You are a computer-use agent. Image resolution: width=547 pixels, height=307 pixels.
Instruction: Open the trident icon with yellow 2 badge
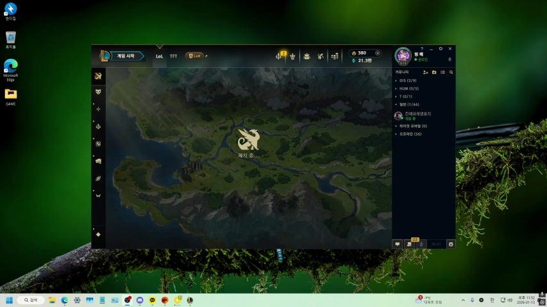tap(279, 56)
